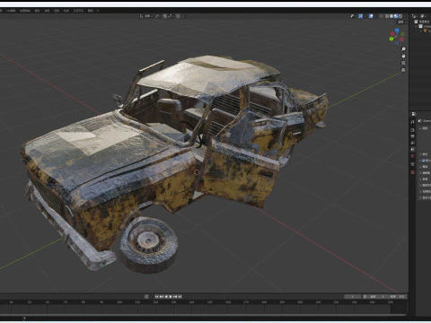Open proportional falloff dropdown
431x323 pixels.
coord(183,16)
